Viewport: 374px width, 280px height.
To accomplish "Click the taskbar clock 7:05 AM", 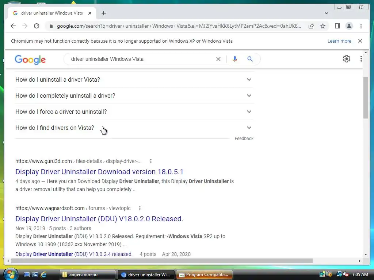I will [360, 274].
